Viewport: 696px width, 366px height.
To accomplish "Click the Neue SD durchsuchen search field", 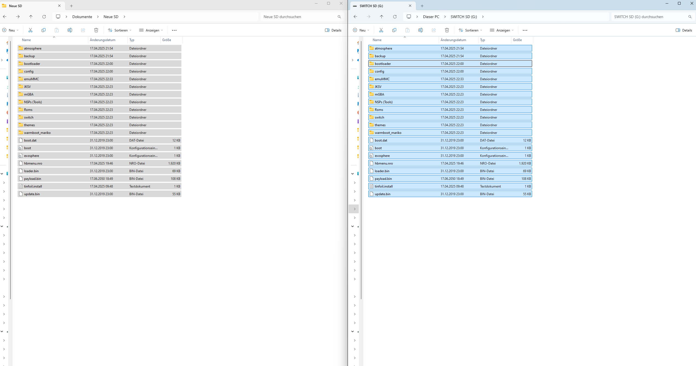I will tap(299, 17).
